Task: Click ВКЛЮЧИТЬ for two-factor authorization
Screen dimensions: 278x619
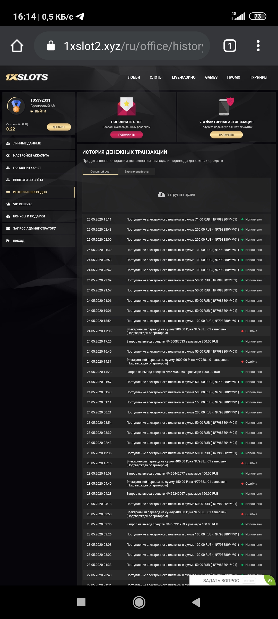Action: click(227, 135)
